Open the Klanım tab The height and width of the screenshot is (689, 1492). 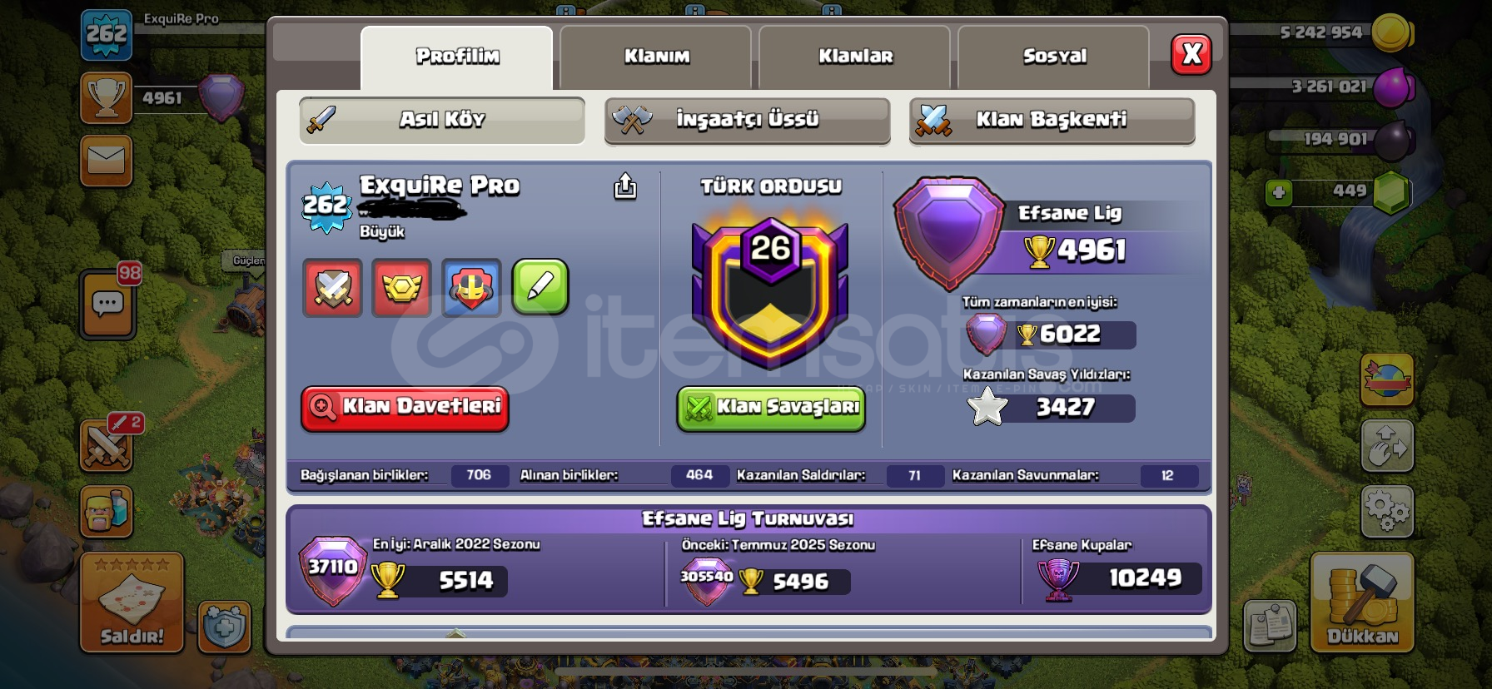click(x=656, y=57)
